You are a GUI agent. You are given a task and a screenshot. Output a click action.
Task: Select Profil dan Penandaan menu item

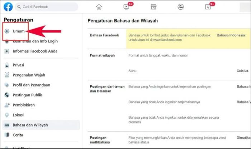pos(31,85)
